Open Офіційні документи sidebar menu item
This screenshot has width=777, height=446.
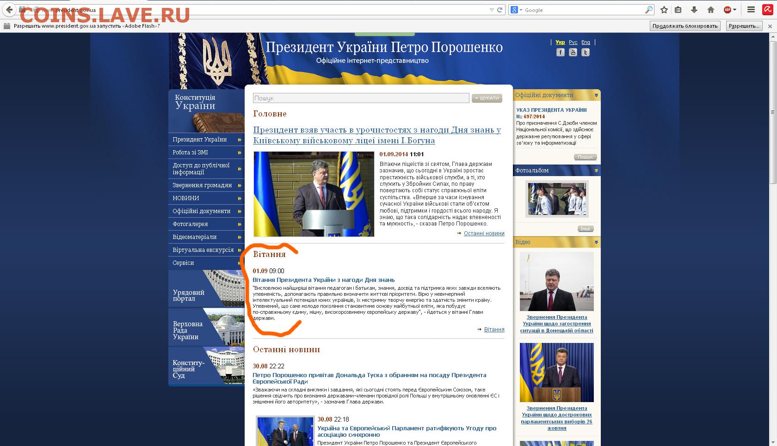click(x=206, y=211)
